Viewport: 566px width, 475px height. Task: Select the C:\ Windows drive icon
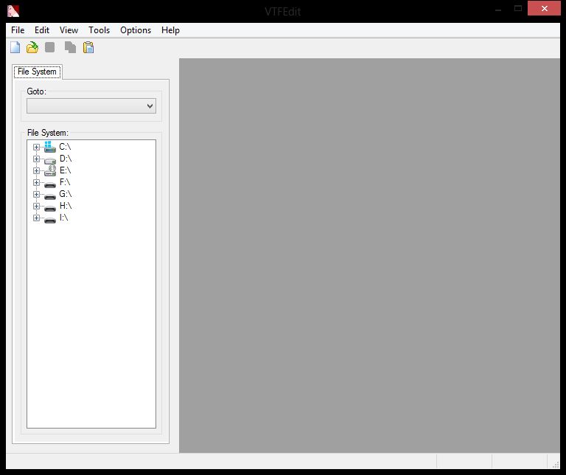coord(50,147)
